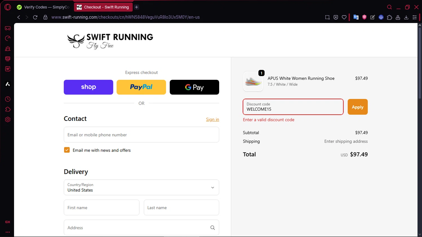Open the Opera menu logo

8,7
